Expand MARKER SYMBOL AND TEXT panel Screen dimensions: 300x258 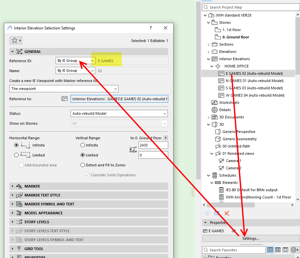click(x=13, y=204)
